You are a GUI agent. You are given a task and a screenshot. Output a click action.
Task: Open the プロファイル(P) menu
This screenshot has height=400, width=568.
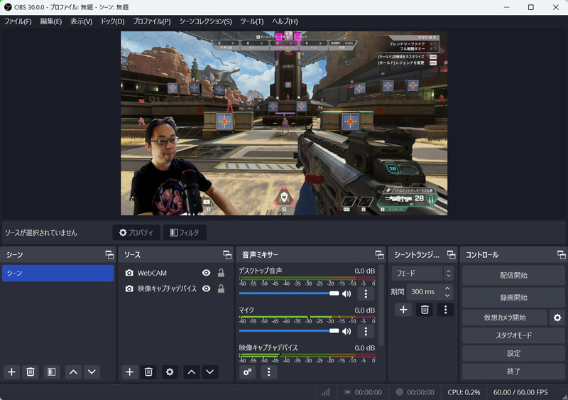[x=151, y=21]
